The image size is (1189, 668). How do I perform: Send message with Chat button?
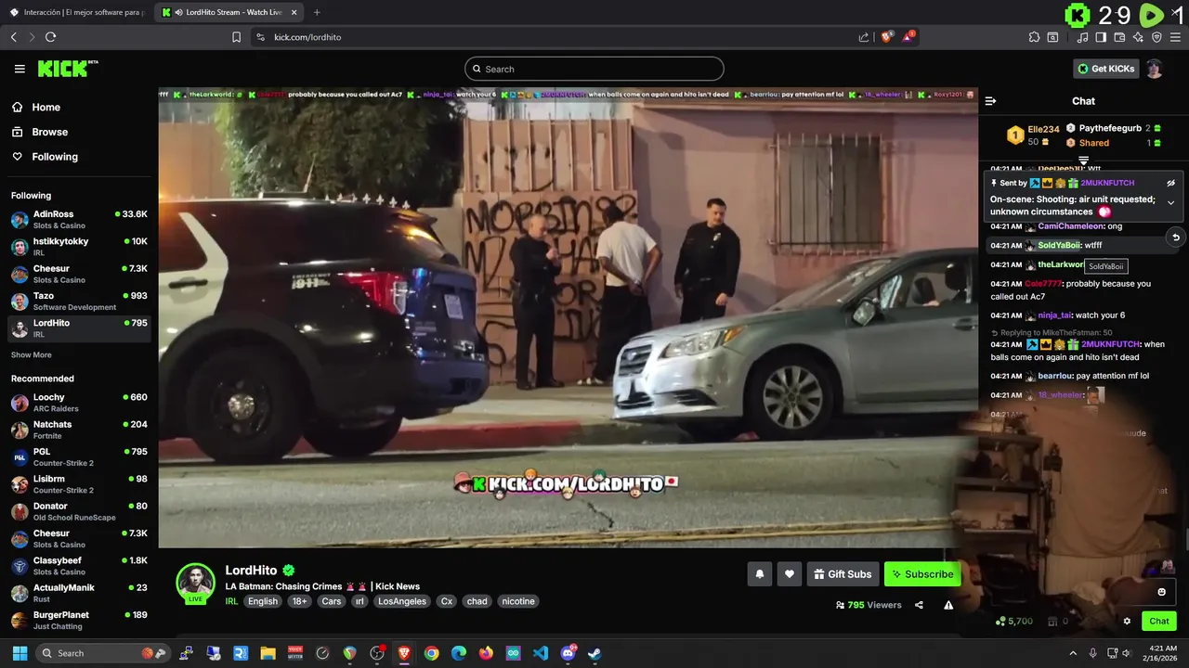pos(1159,621)
